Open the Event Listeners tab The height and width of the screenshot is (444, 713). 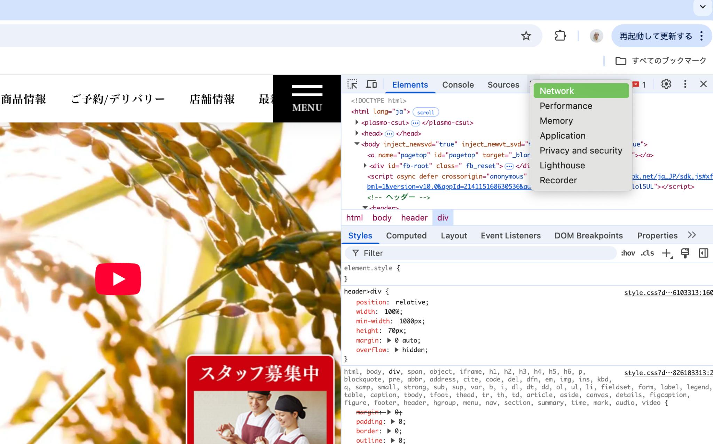click(x=511, y=236)
